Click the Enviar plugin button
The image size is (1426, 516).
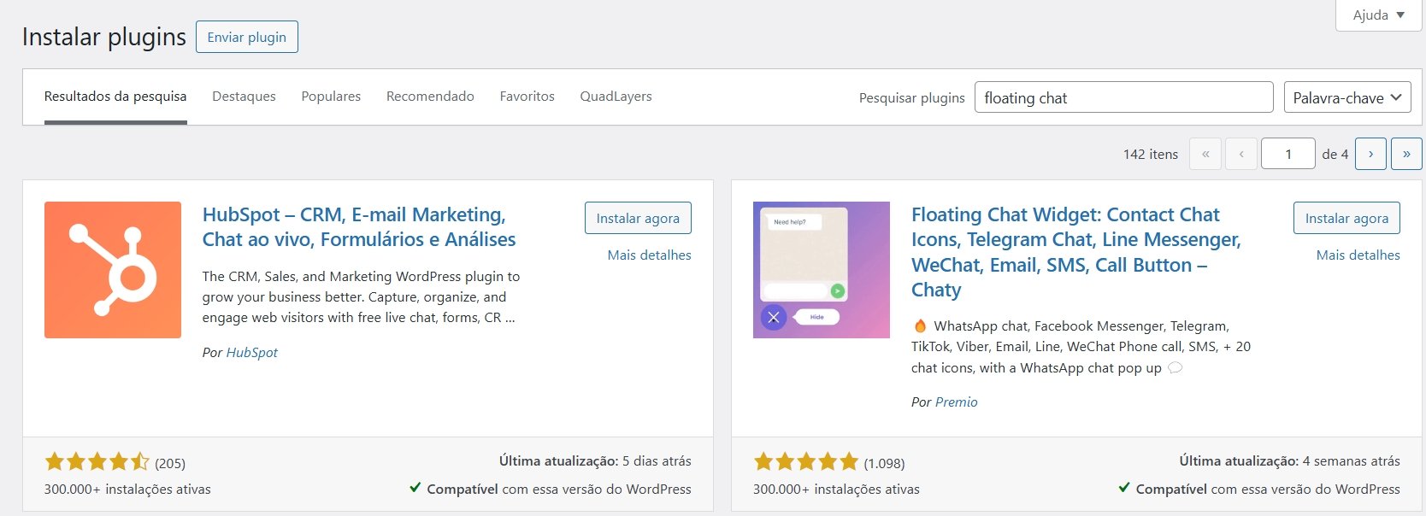pos(246,37)
